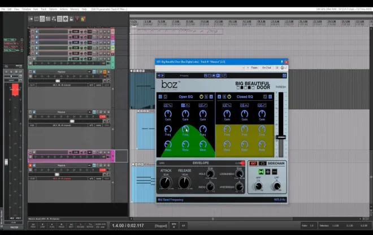Select the A state button in plugin header
373x235 pixels.
[x=218, y=75]
